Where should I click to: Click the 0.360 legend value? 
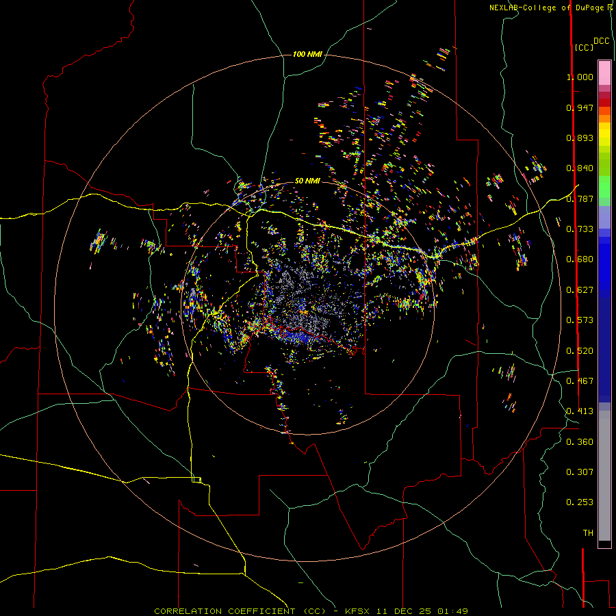pos(580,442)
